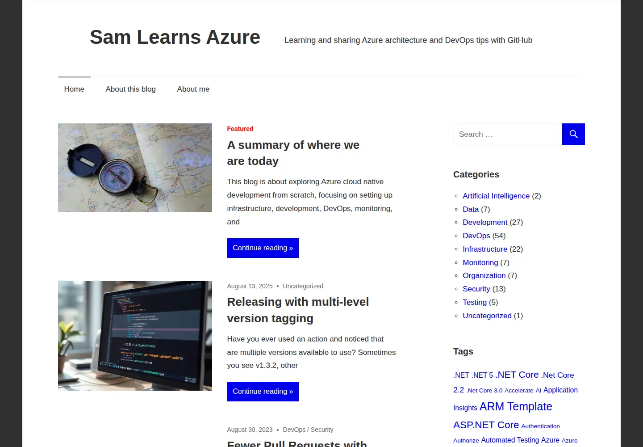The width and height of the screenshot is (643, 447).
Task: Select the Development category
Action: pyautogui.click(x=485, y=222)
